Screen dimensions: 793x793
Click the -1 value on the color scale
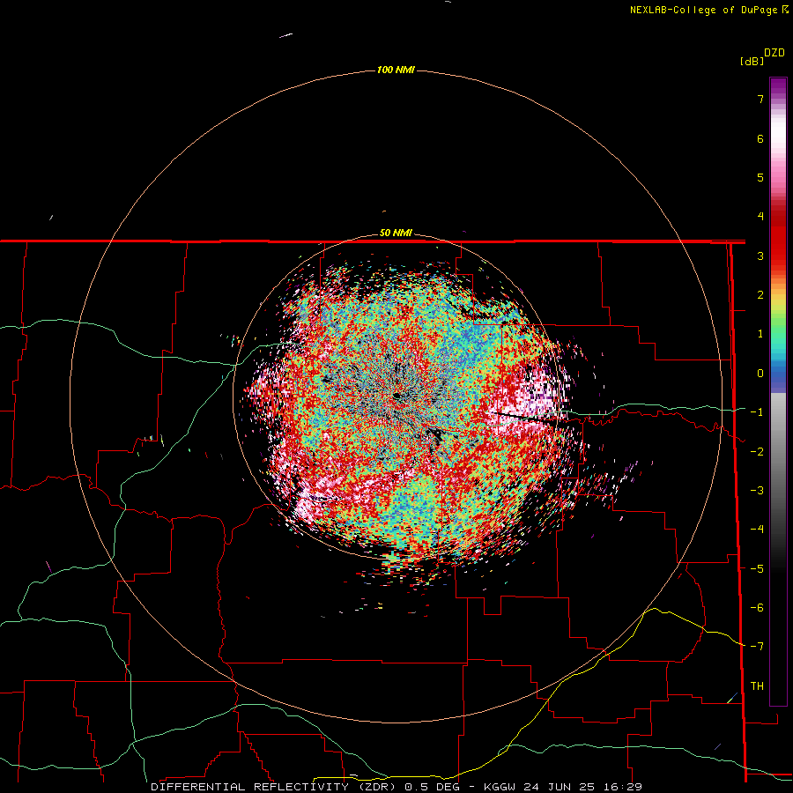757,412
